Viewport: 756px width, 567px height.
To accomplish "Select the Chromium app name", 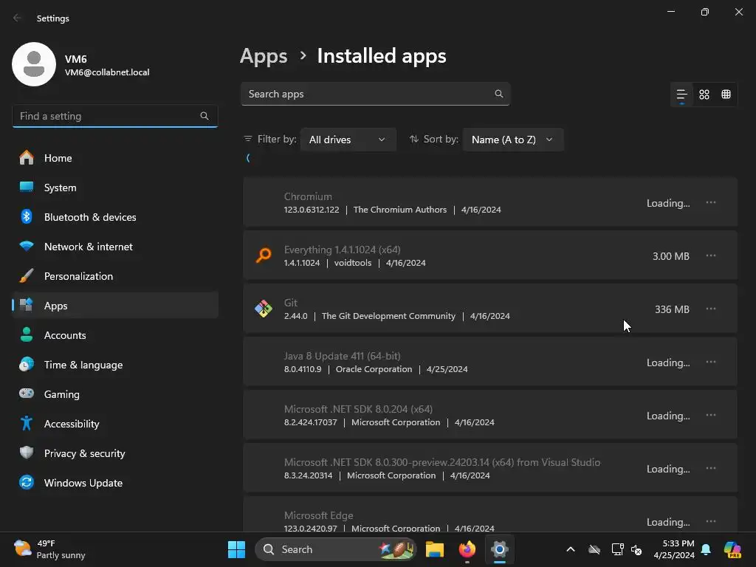I will (x=308, y=196).
